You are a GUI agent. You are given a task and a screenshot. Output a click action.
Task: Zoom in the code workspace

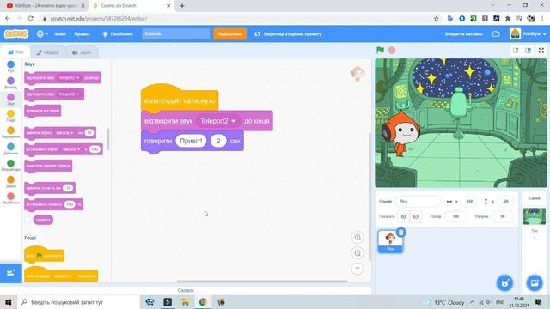coord(357,238)
